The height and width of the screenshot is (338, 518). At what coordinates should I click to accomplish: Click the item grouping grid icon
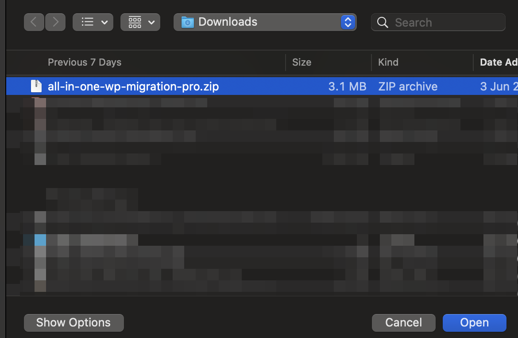(x=135, y=22)
